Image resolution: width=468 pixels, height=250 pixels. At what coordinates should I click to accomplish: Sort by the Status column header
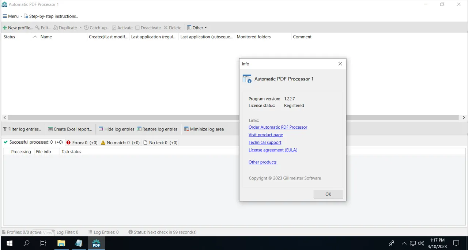(16, 37)
